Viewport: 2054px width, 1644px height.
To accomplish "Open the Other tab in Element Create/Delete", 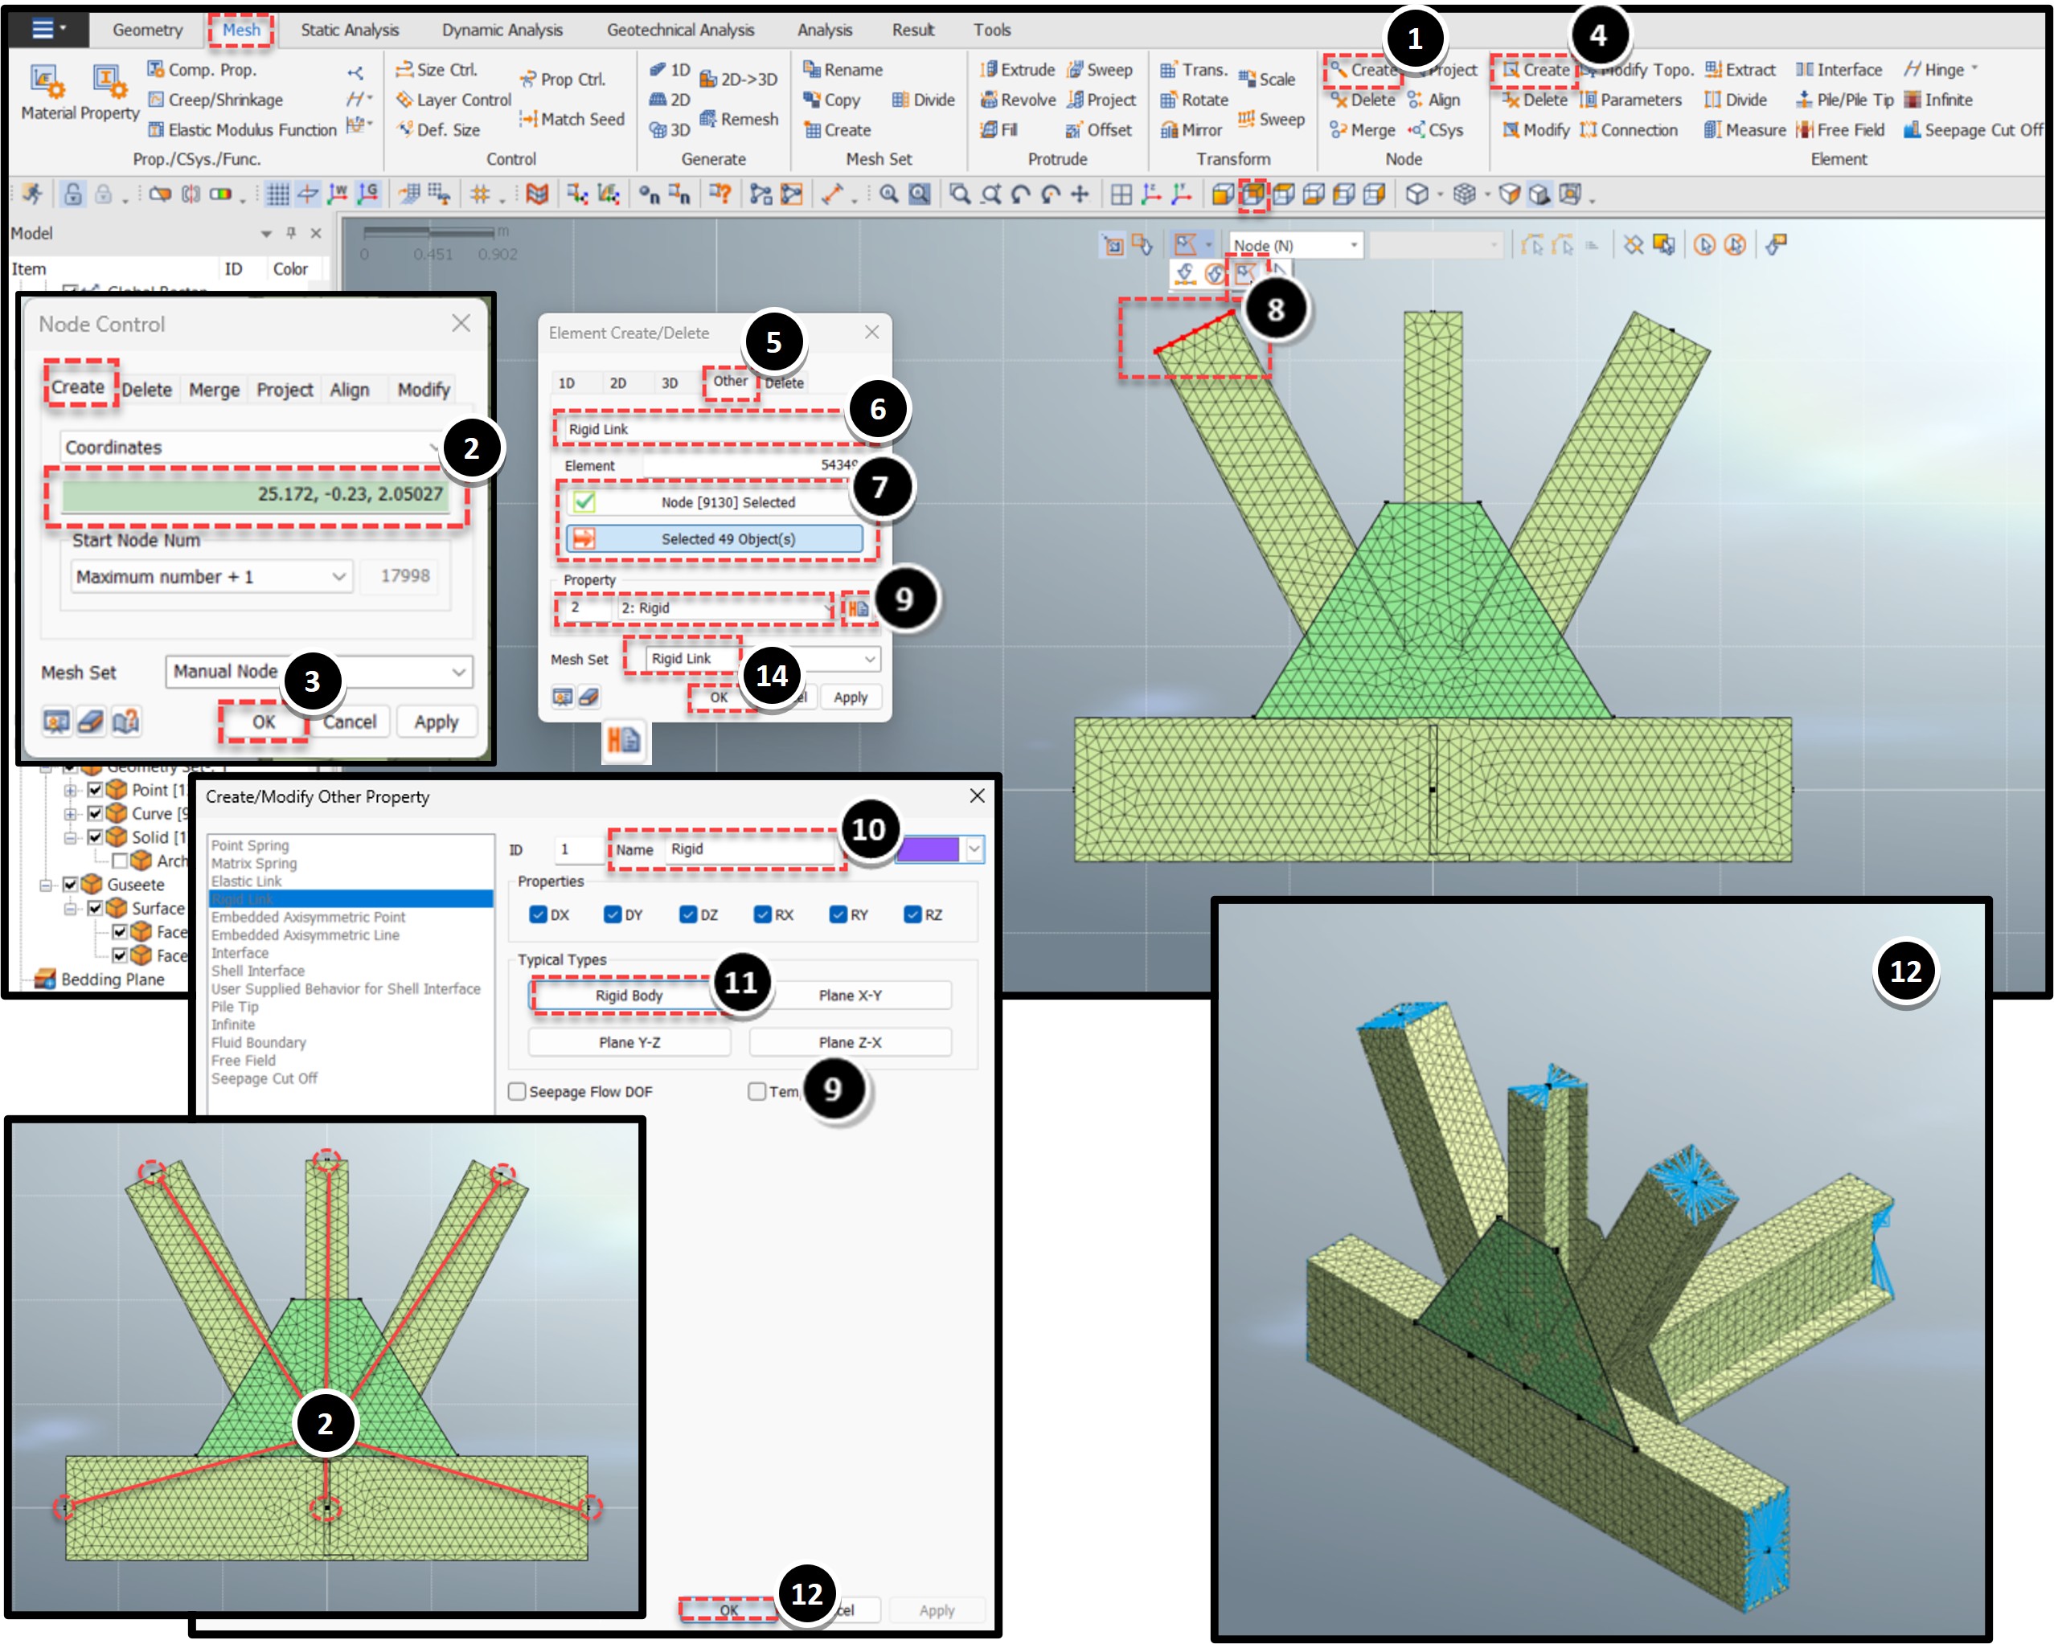I will click(730, 380).
